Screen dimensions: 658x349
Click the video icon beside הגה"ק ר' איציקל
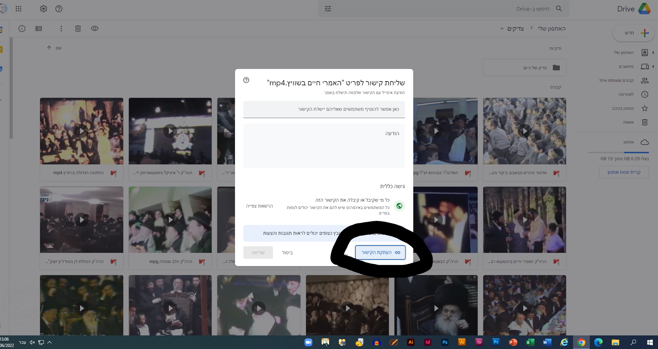click(202, 173)
